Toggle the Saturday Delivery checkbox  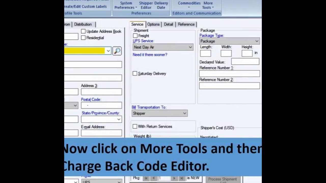pos(135,73)
